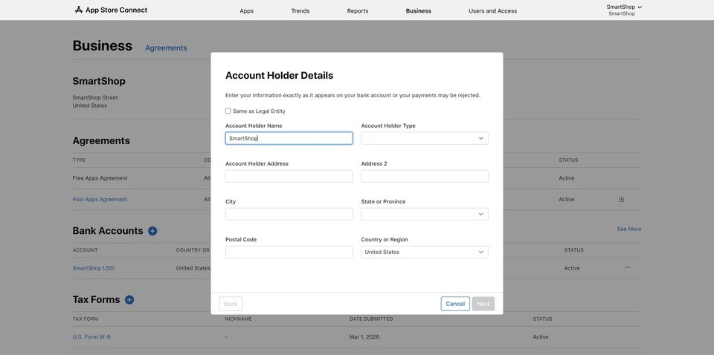Click the Account Holder Details dialog heading
The height and width of the screenshot is (355, 714).
(x=279, y=76)
